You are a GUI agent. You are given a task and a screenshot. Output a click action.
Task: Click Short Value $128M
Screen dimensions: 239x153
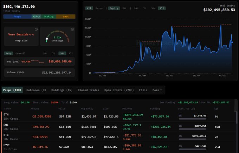pos(54,102)
